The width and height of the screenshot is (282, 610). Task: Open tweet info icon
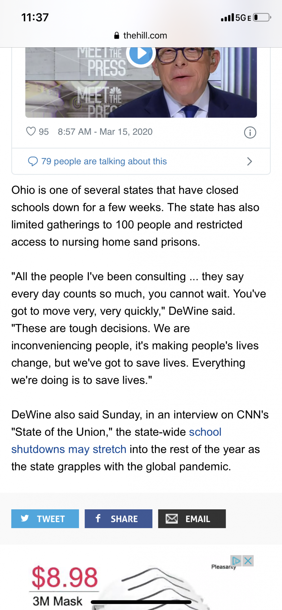250,132
